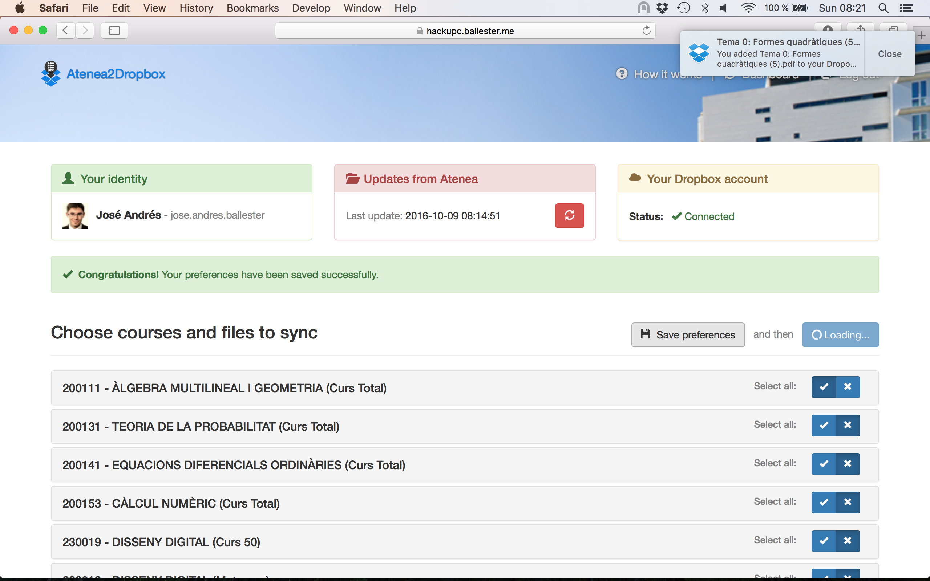Image resolution: width=930 pixels, height=581 pixels.
Task: Open the Develop menu
Action: click(x=311, y=8)
